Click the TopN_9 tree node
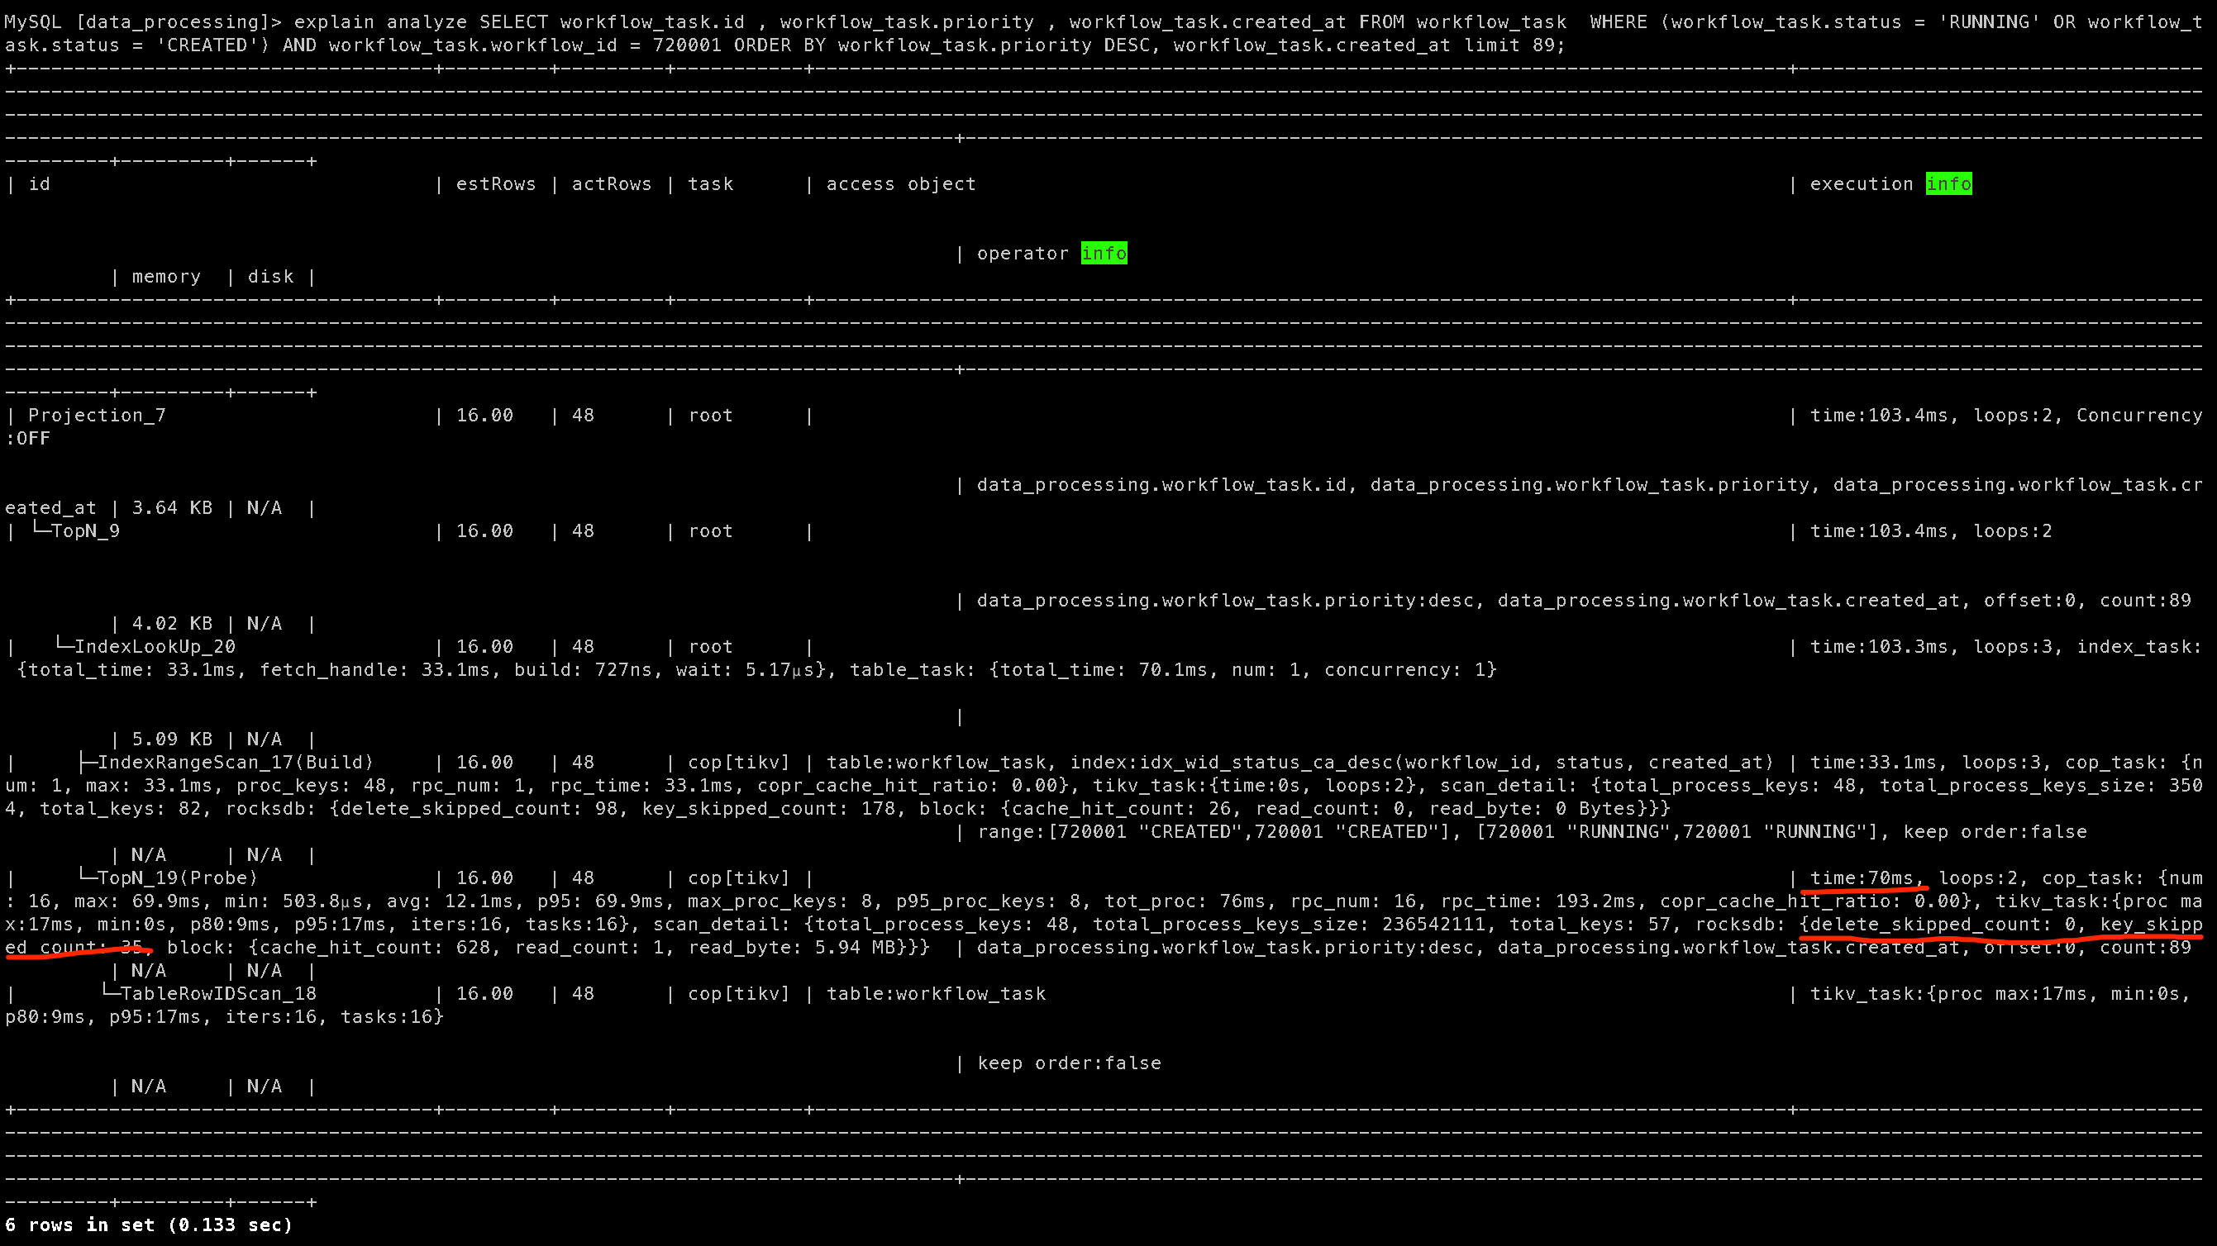Image resolution: width=2217 pixels, height=1246 pixels. pos(84,531)
